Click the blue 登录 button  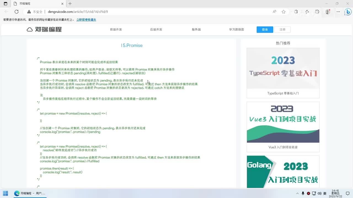tap(265, 30)
